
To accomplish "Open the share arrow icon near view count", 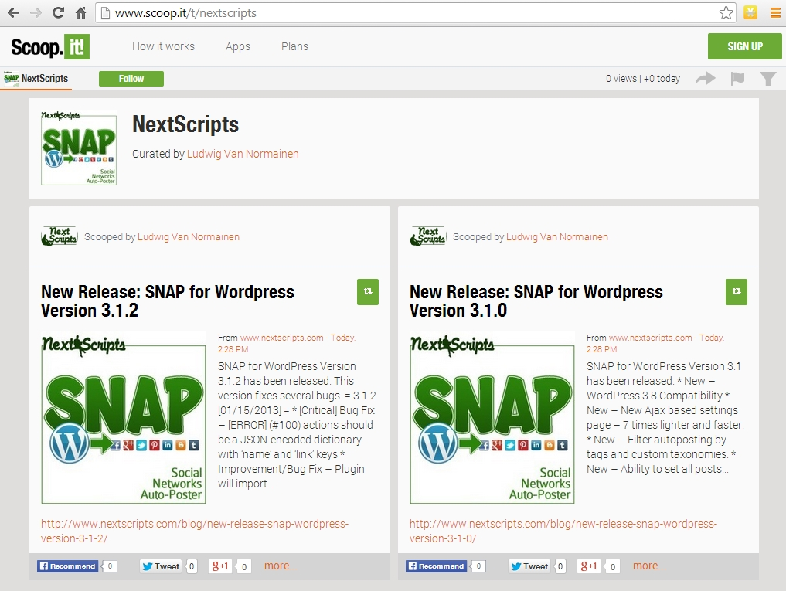I will 704,78.
